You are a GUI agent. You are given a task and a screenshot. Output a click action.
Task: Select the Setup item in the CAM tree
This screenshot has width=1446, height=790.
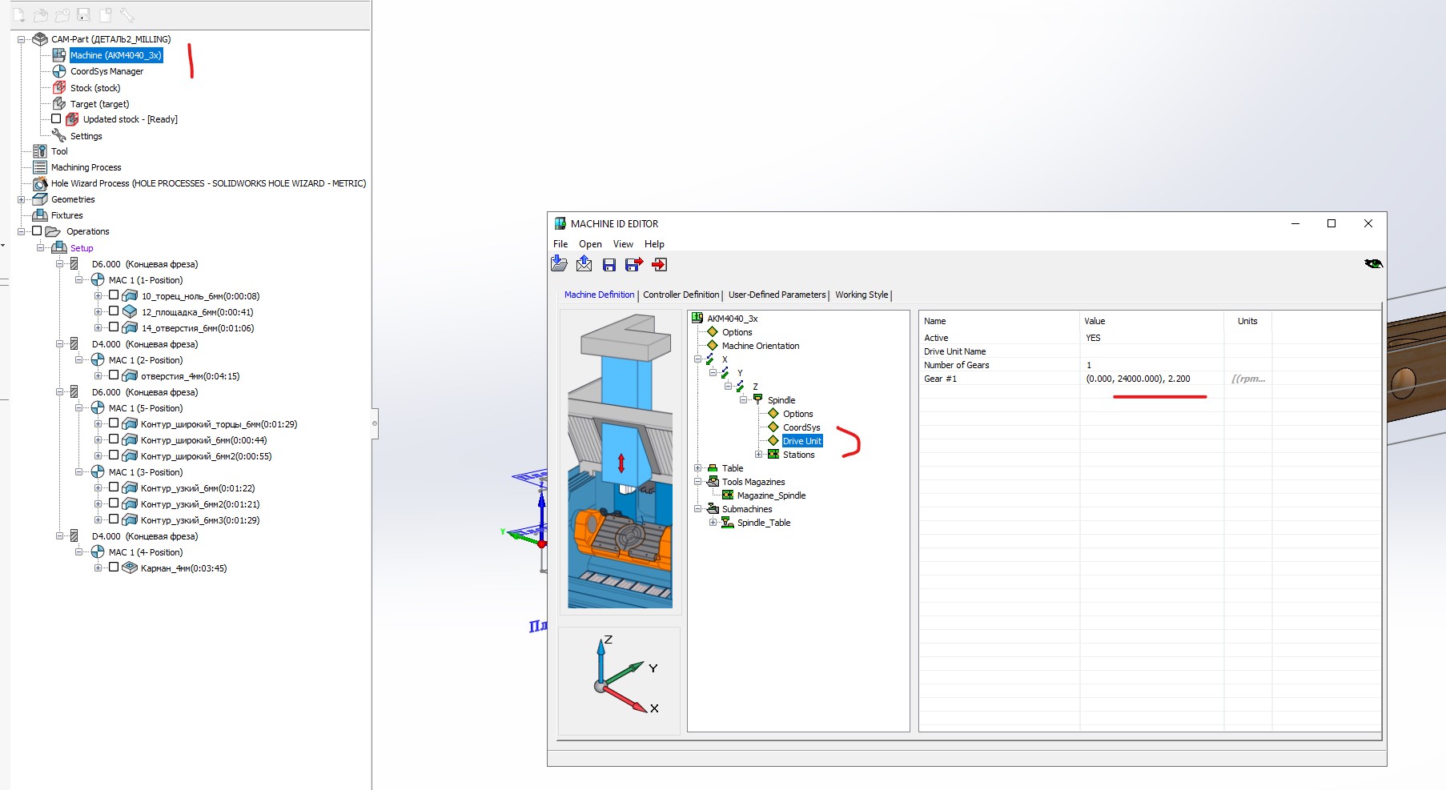coord(82,248)
